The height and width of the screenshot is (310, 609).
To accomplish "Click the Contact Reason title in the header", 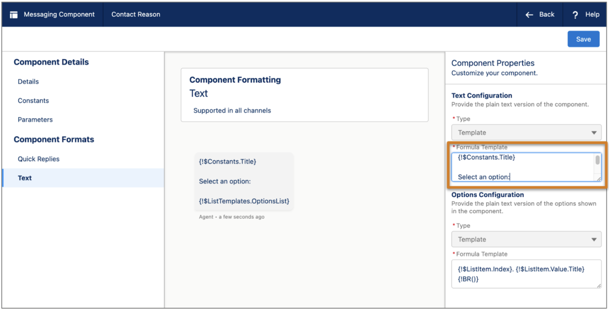I will (136, 14).
